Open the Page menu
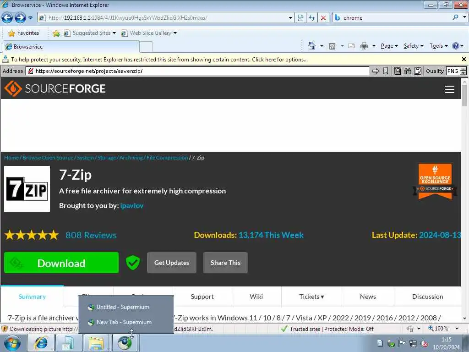Image resolution: width=469 pixels, height=352 pixels. tap(389, 46)
